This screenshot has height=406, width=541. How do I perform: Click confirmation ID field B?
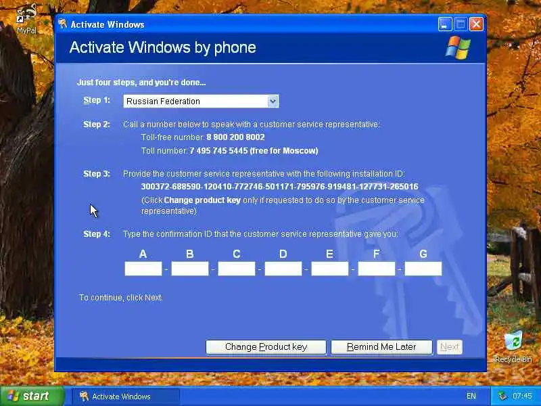point(190,269)
